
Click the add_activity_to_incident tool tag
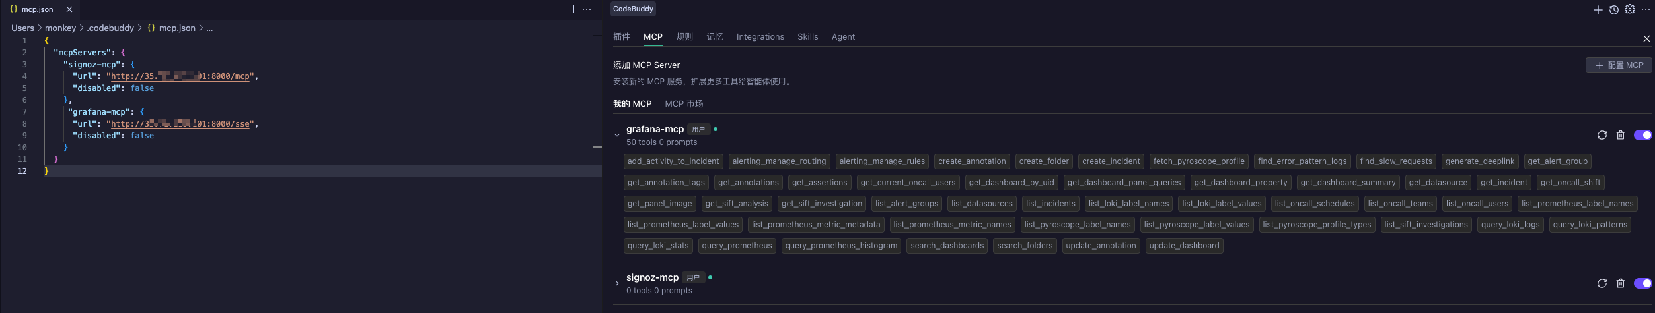(673, 161)
